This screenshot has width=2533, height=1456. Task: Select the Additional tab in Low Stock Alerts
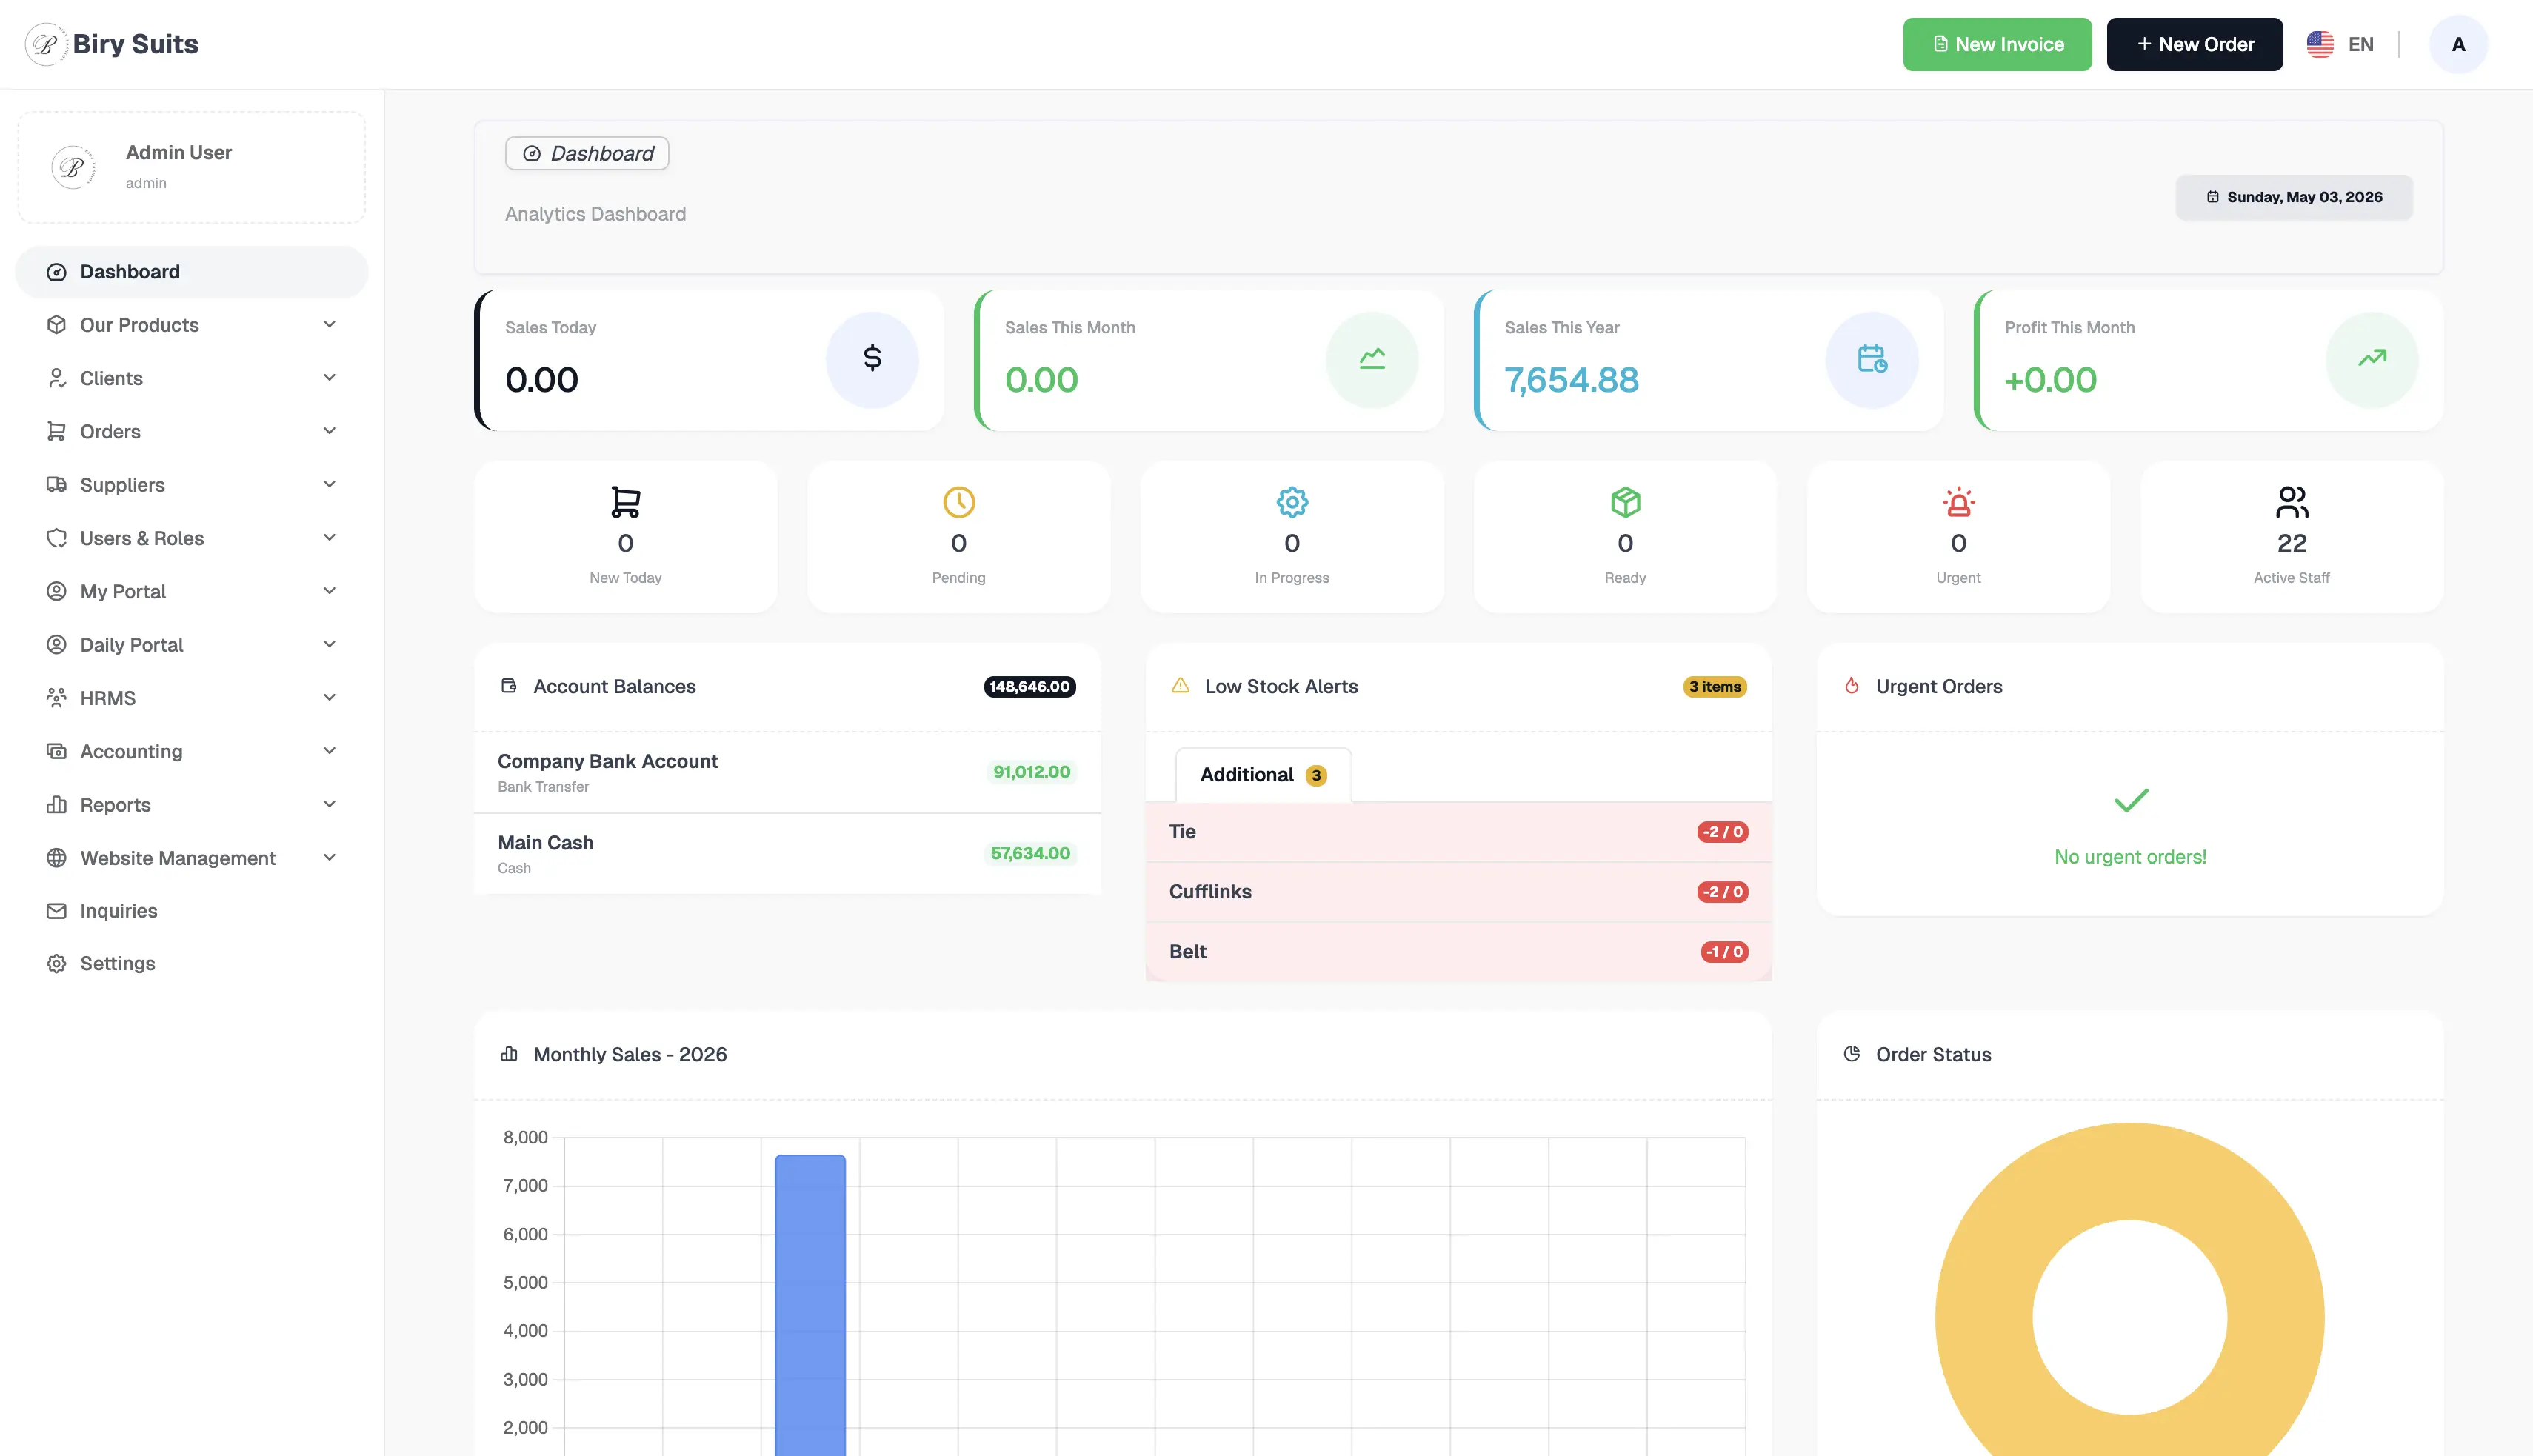1263,775
